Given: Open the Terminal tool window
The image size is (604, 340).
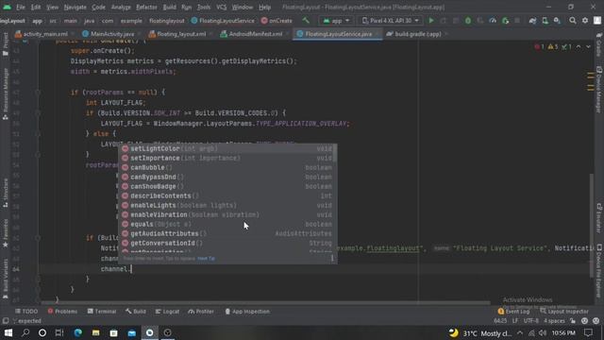Looking at the screenshot, I should tap(102, 312).
